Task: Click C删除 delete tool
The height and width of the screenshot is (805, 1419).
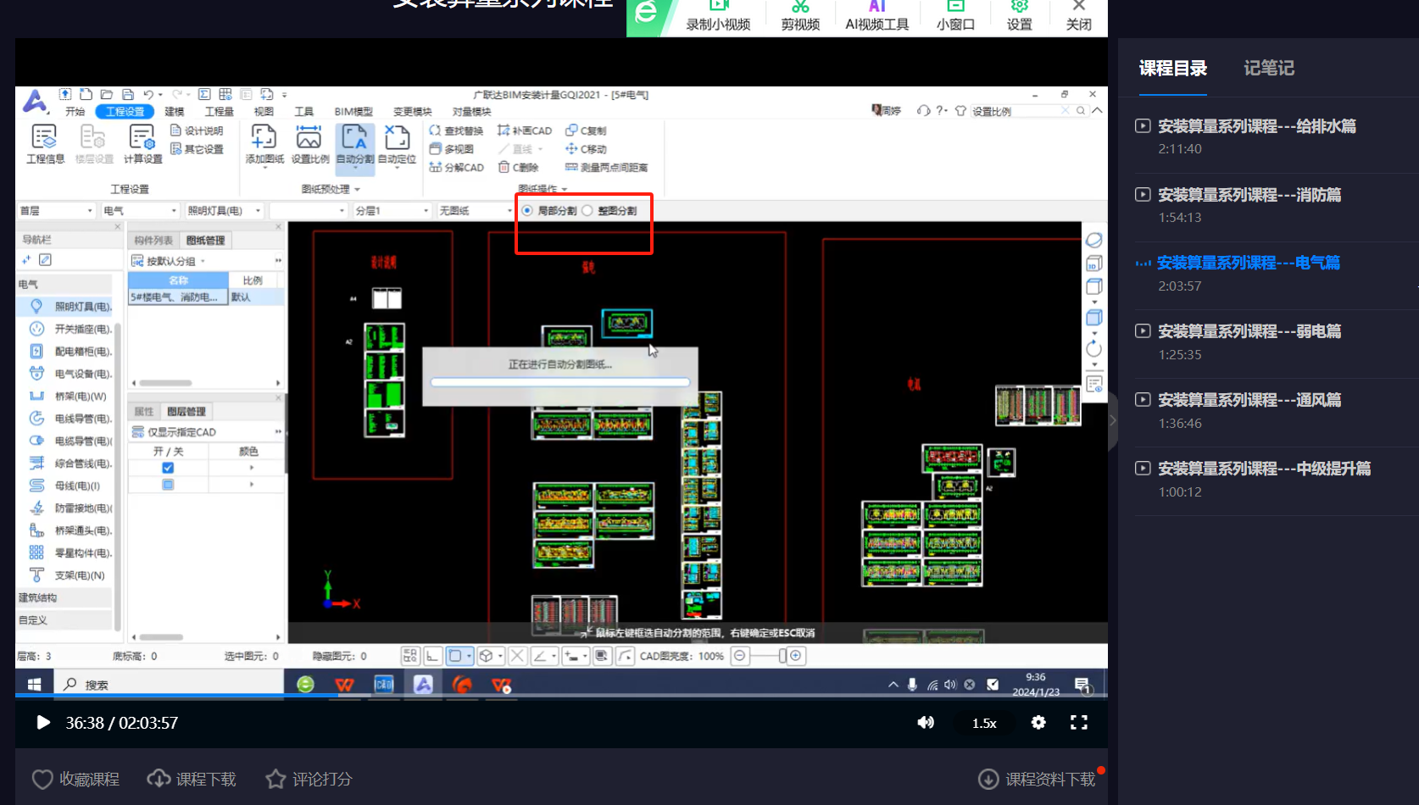Action: [518, 168]
